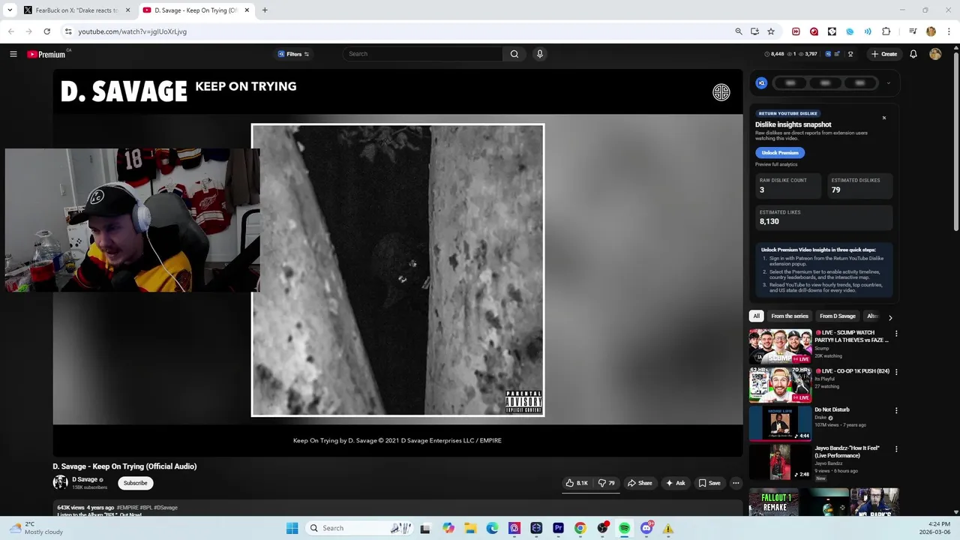Screen dimensions: 960x540
Task: Show more chips with the right arrow
Action: (x=890, y=317)
